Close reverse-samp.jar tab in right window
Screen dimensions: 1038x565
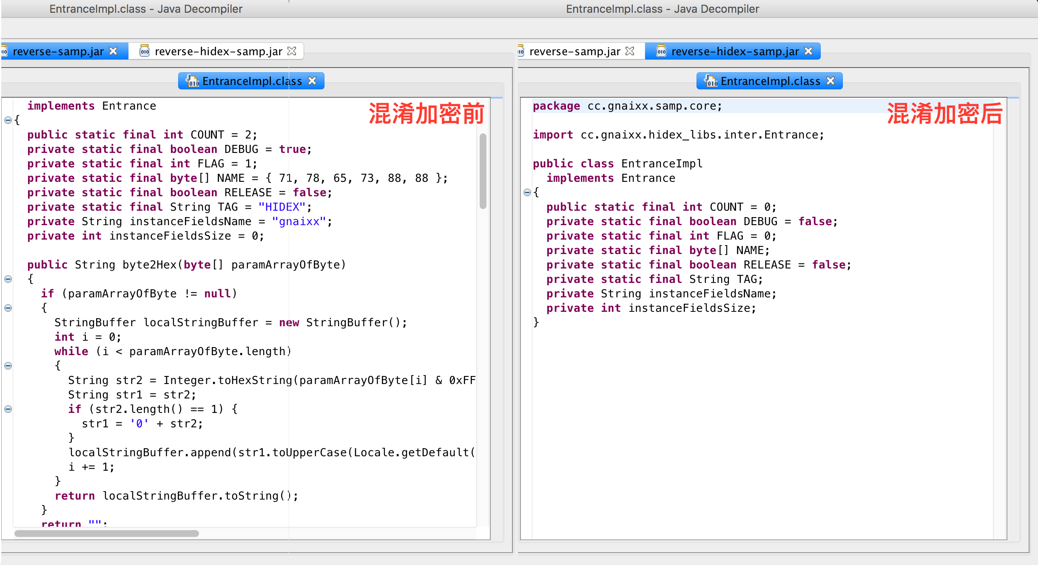[630, 51]
